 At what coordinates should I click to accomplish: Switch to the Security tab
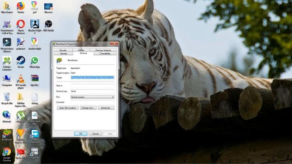coord(63,50)
